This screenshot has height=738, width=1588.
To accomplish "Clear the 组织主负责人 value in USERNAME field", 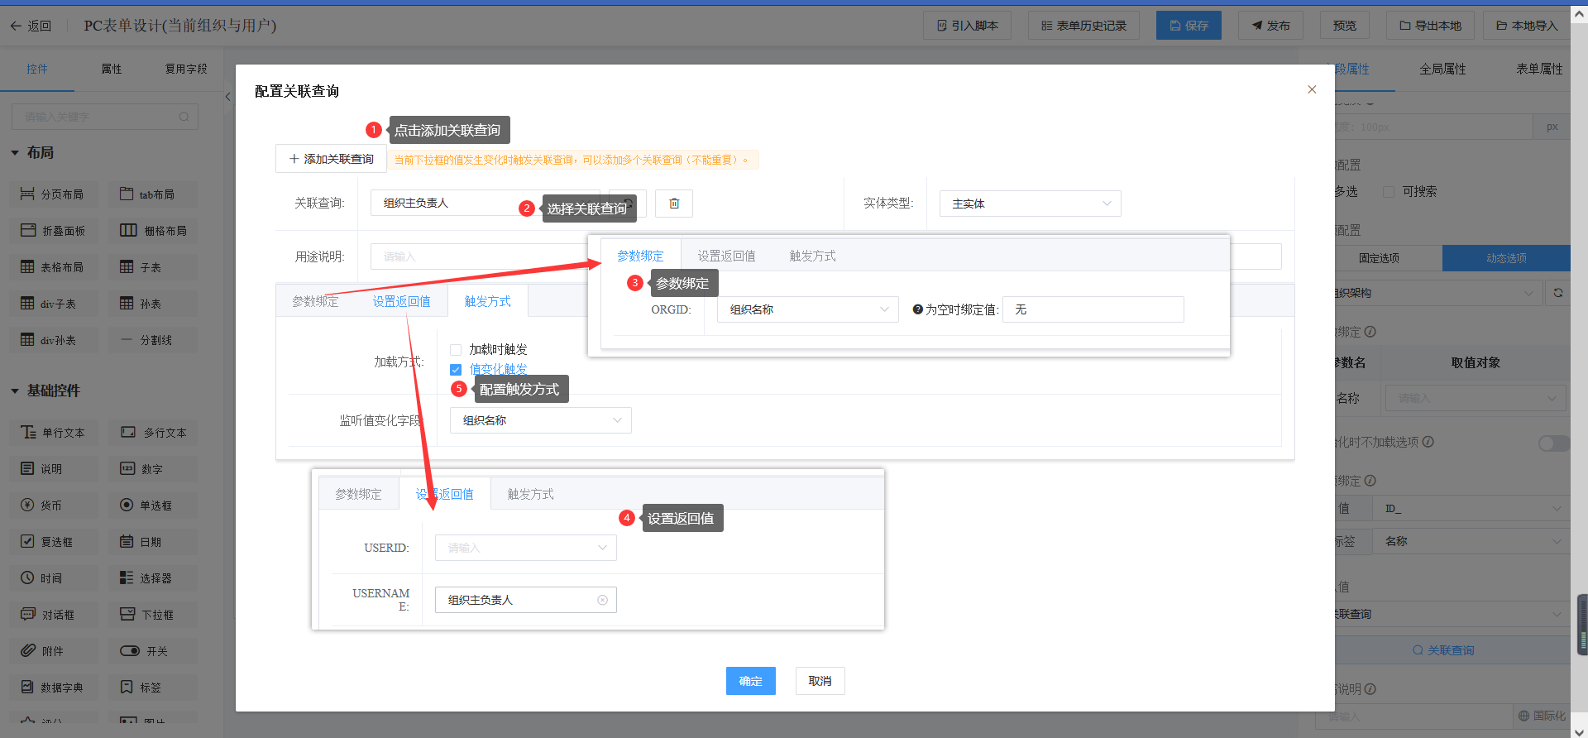I will pos(602,600).
